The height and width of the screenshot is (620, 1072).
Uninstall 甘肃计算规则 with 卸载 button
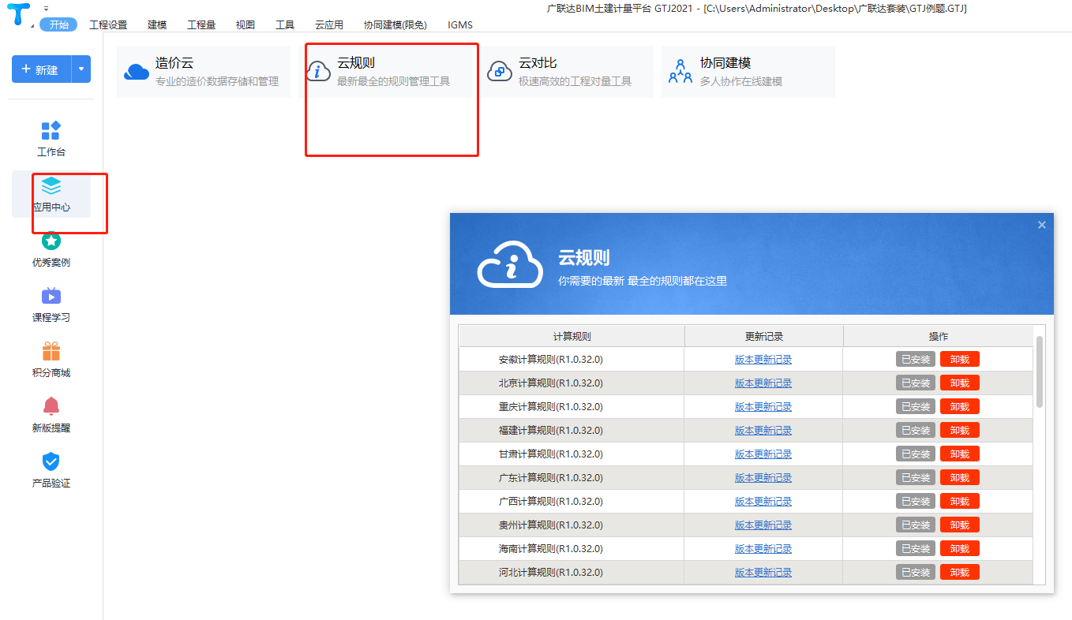tap(960, 454)
